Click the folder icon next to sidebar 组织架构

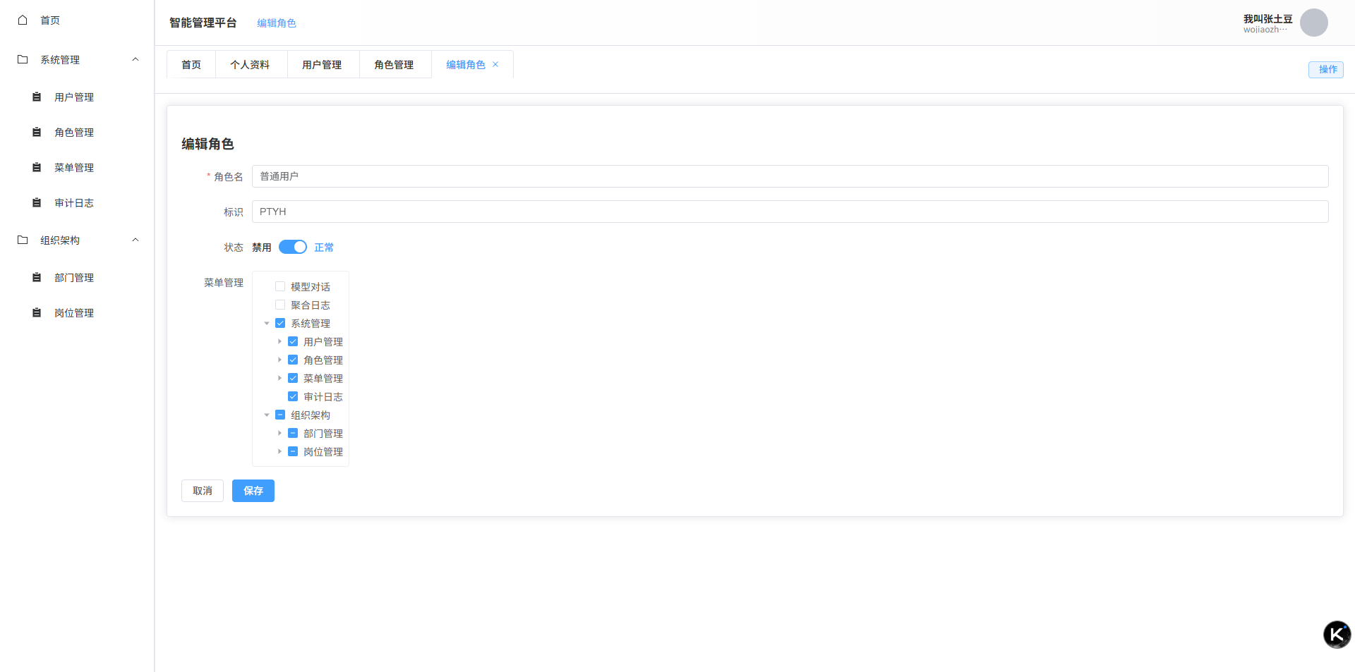[23, 240]
